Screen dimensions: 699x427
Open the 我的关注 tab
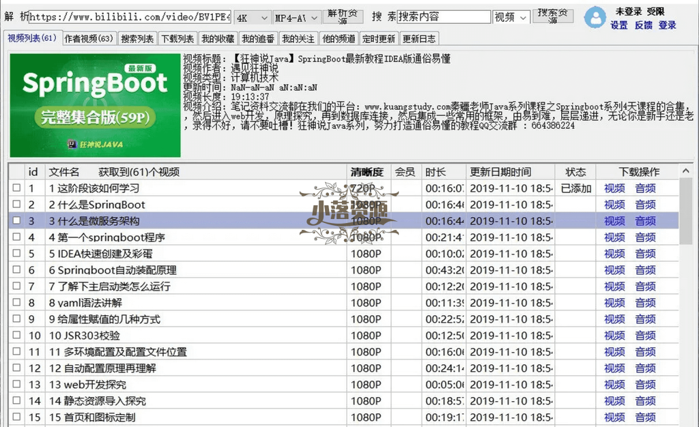(298, 39)
